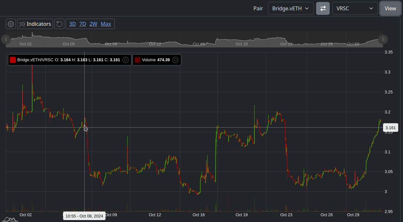Screen dimensions: 403x222
Task: Click the View button
Action: 390,8
